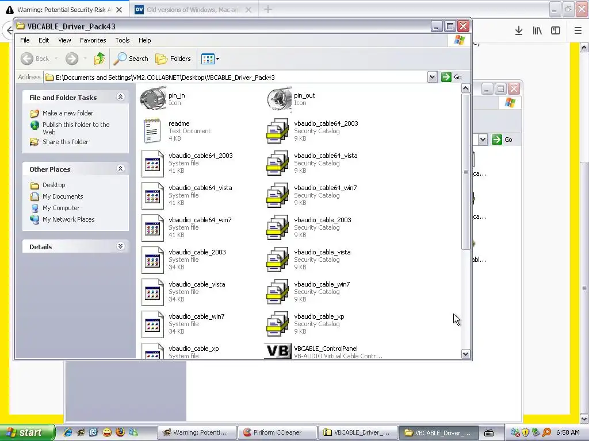The height and width of the screenshot is (441, 589).
Task: Open the View menu
Action: [64, 40]
